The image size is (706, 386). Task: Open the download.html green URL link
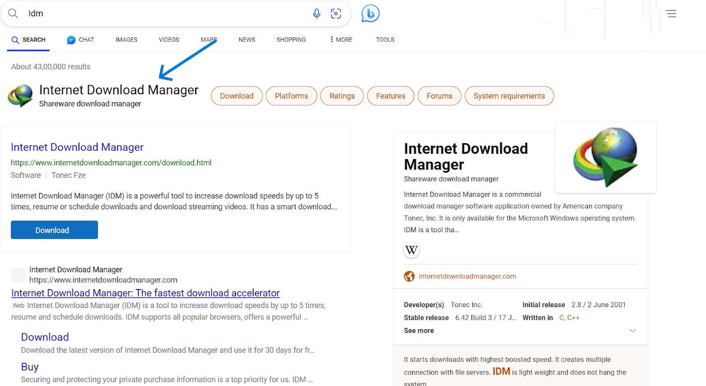[x=111, y=163]
